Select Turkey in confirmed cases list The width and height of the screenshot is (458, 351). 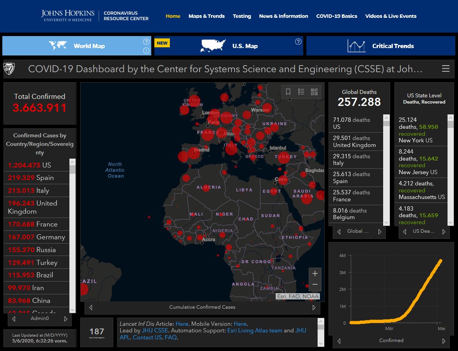pyautogui.click(x=36, y=263)
